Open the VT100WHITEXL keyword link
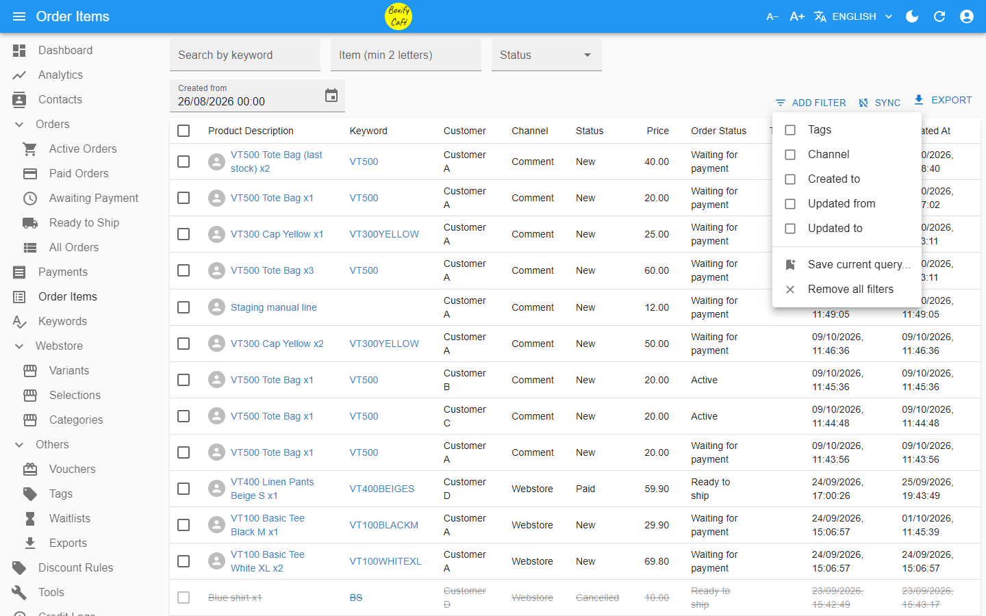This screenshot has width=986, height=616. tap(385, 561)
